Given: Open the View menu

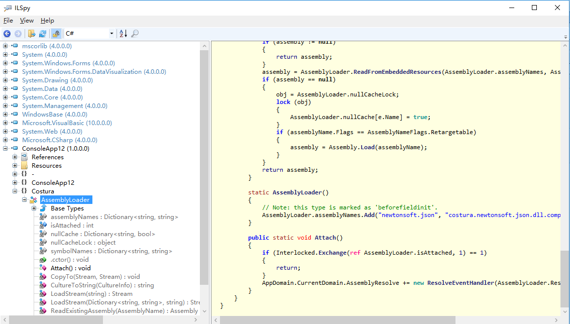Looking at the screenshot, I should [x=27, y=21].
